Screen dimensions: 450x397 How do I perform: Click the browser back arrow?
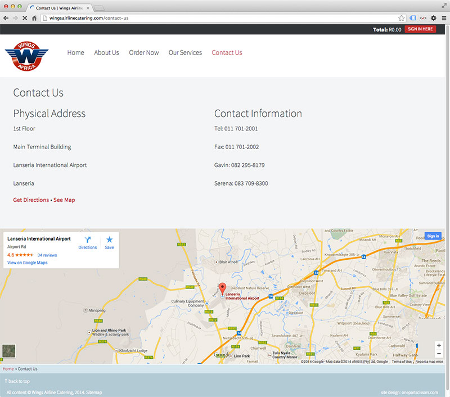6,18
